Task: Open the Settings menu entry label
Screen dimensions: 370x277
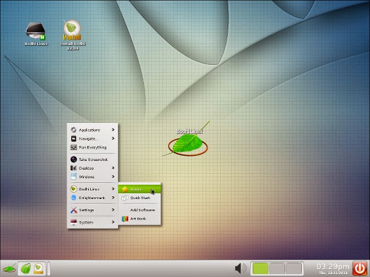Action: (86, 210)
